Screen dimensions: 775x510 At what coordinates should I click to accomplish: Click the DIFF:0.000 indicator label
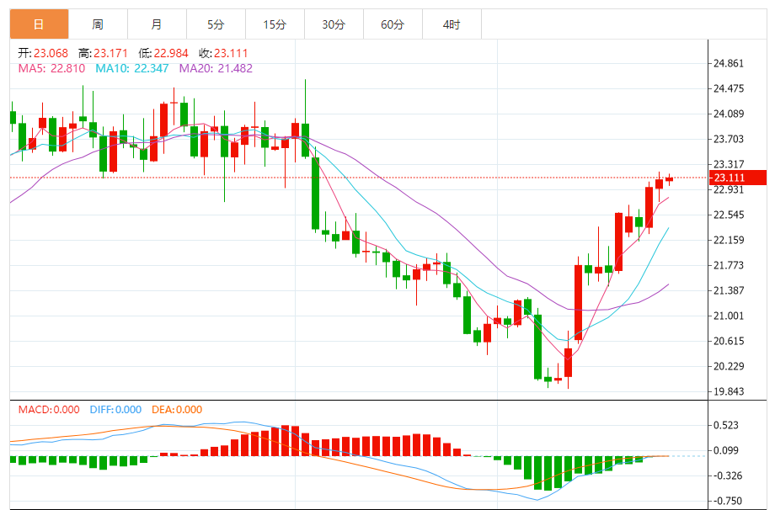coord(115,410)
